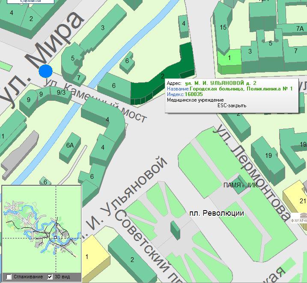307x283 pixels.
Task: Click the light green building number 1
Action: (229, 61)
